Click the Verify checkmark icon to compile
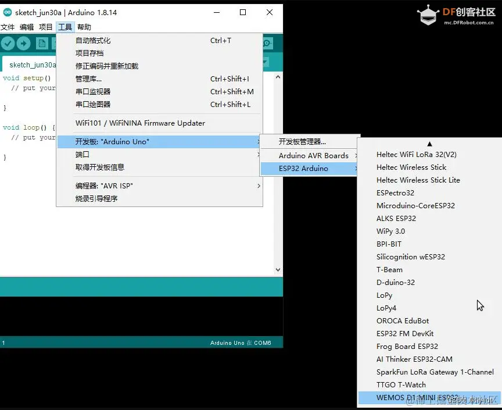Screen dimensions: 502x410 8,43
